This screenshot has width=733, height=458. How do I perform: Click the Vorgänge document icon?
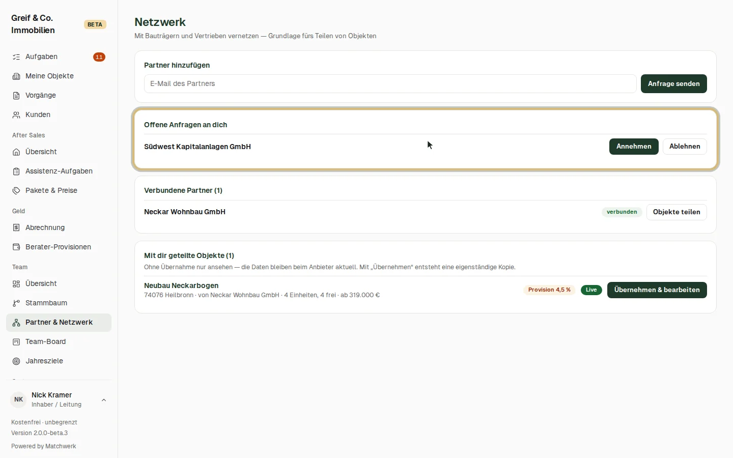pyautogui.click(x=16, y=96)
